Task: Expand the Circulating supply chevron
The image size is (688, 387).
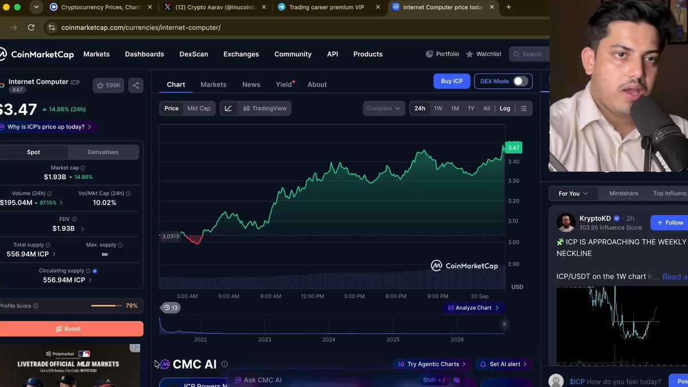Action: (90, 280)
